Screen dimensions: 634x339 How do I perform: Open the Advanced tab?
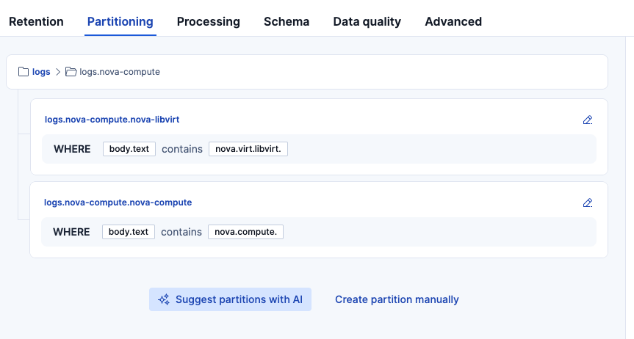(453, 21)
